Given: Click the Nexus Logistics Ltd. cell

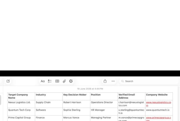Looking at the screenshot, I should coord(21,104).
